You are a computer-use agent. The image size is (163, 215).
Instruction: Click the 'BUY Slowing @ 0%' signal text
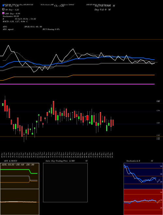[x=51, y=29]
